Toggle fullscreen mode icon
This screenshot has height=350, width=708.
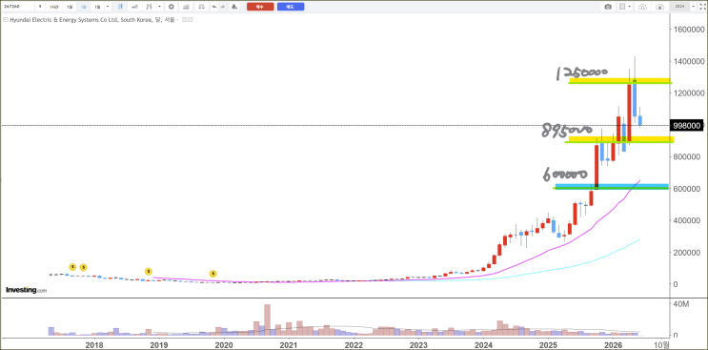701,7
